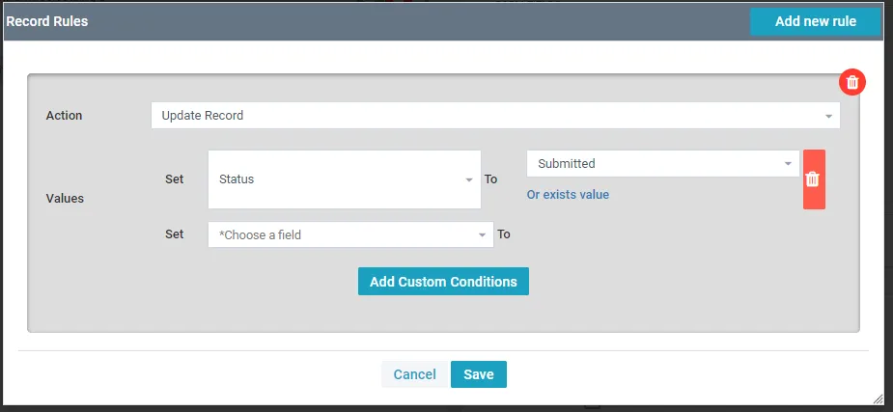Click the caret arrow of Choose a field

coord(483,234)
